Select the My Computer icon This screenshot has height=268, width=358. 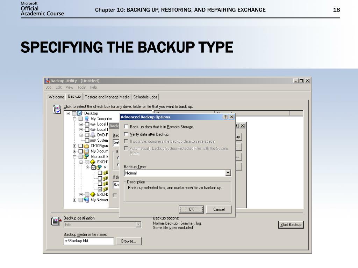86,119
